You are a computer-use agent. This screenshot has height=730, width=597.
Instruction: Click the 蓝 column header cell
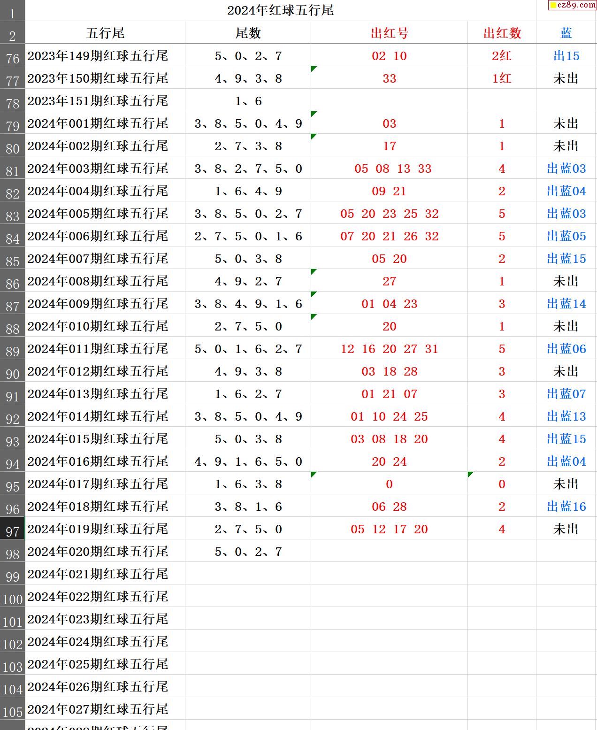566,33
